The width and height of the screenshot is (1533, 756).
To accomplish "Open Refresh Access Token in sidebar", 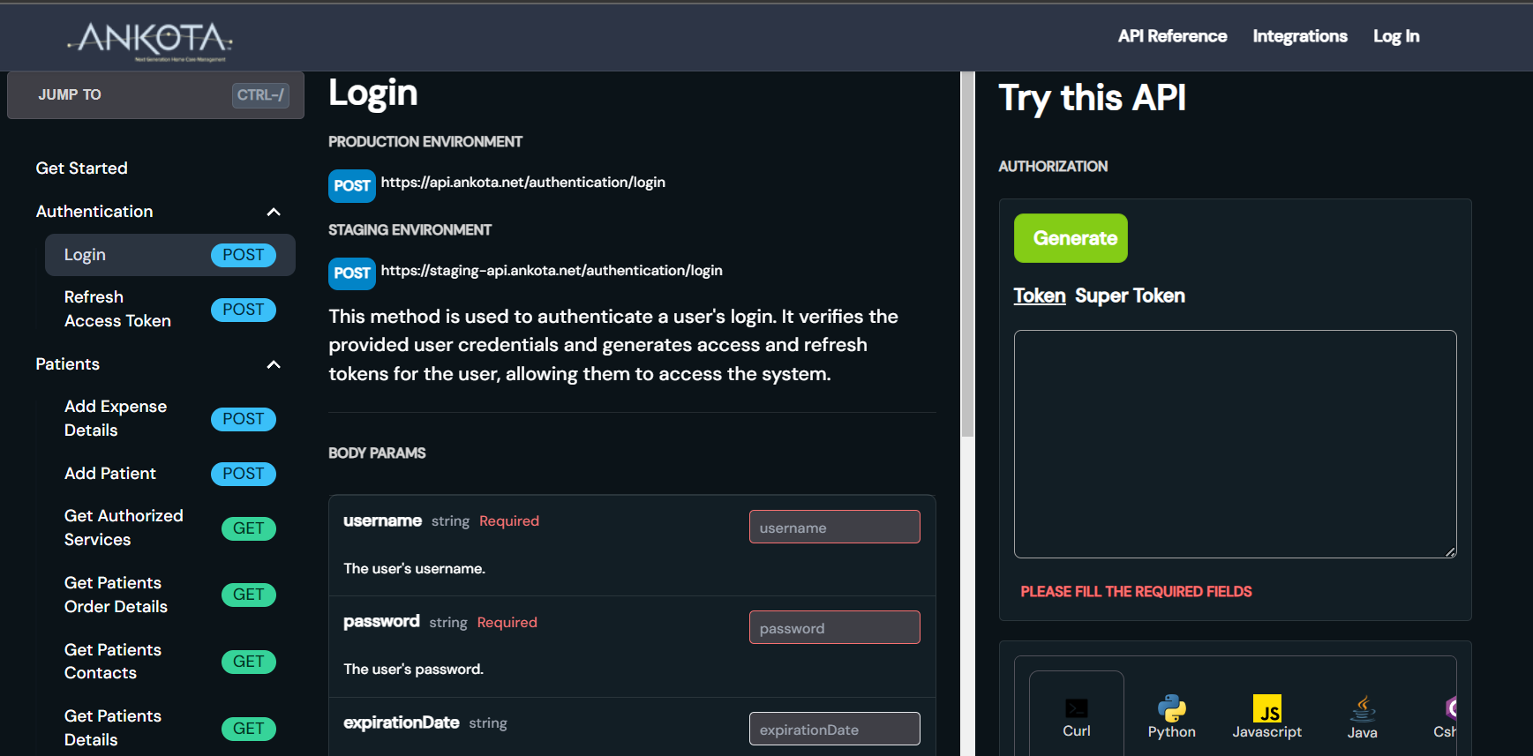I will 117,309.
